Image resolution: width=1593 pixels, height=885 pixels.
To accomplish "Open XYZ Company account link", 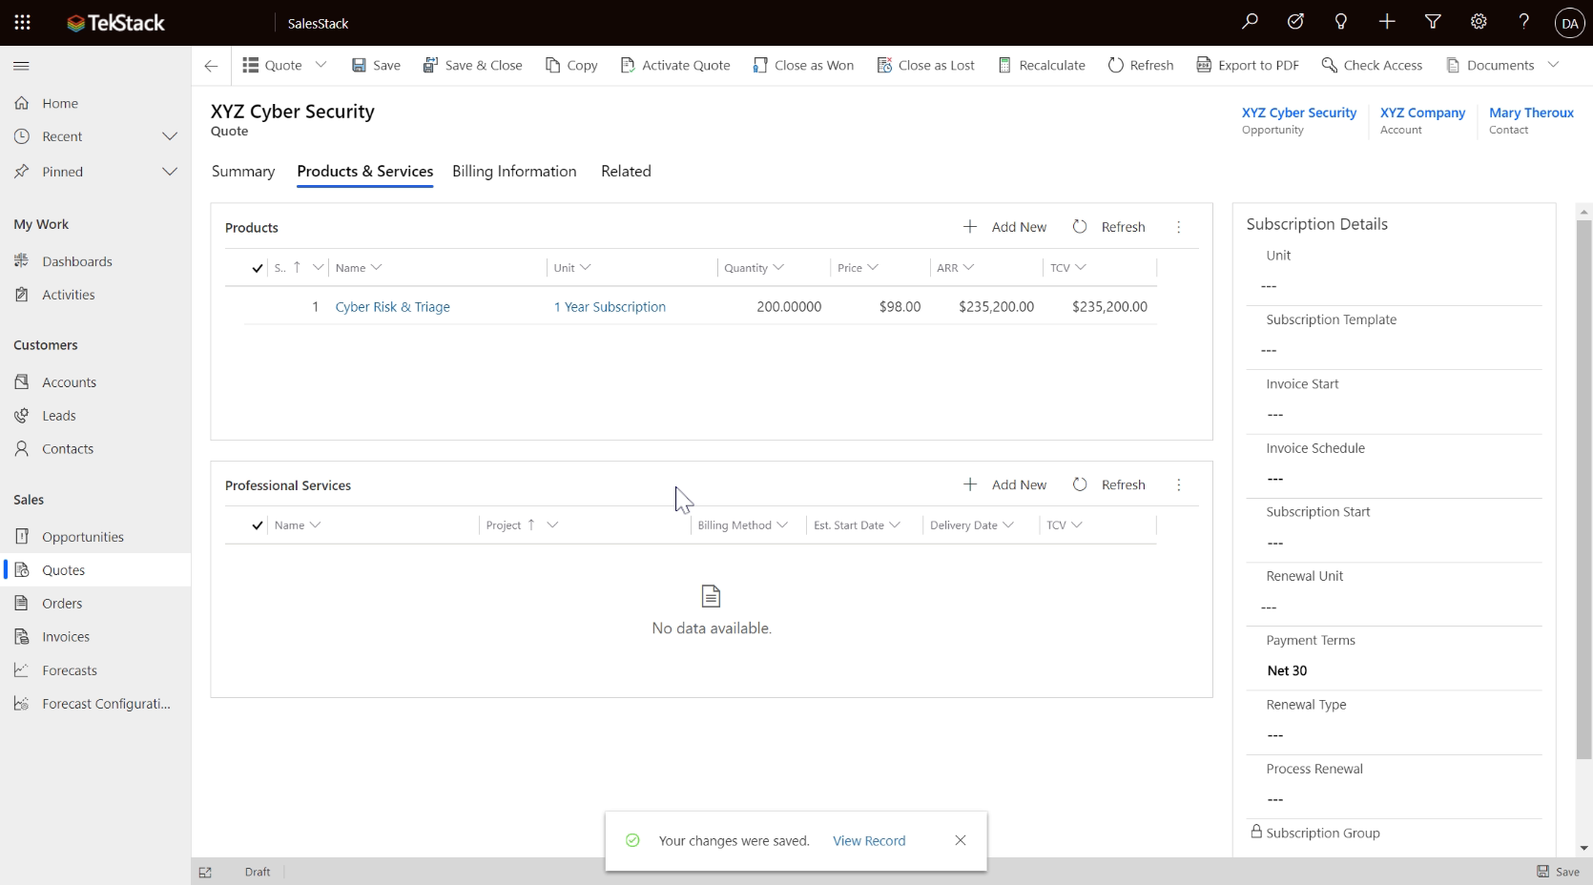I will [x=1422, y=113].
